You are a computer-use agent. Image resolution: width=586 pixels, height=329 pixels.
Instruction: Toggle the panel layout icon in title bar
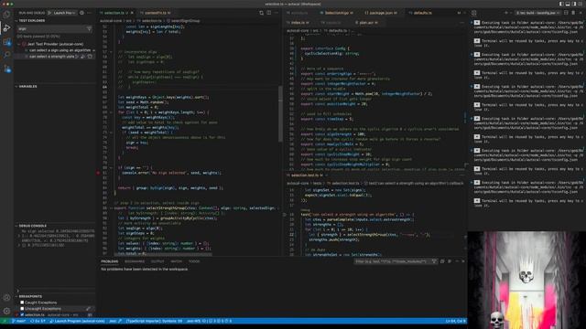568,4
